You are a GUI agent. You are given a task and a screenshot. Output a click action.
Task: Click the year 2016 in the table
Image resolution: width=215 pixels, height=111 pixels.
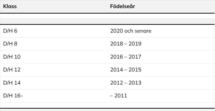coord(115,57)
